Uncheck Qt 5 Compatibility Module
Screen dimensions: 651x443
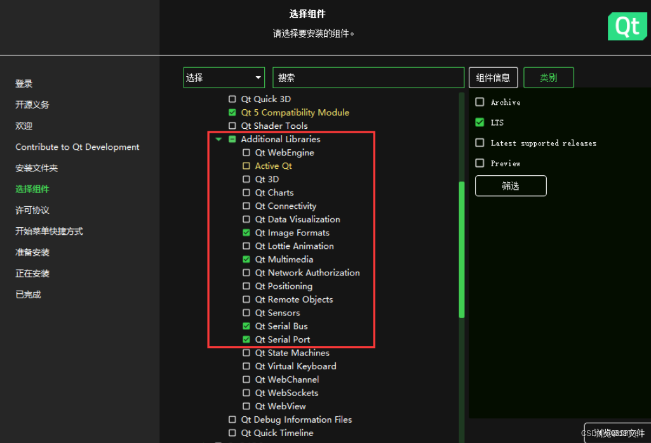232,112
